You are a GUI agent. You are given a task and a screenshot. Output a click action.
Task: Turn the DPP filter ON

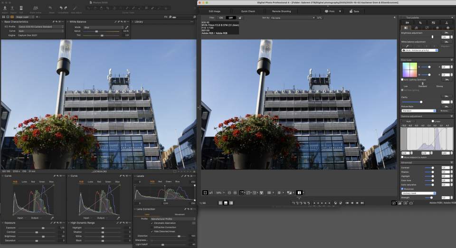click(x=221, y=18)
